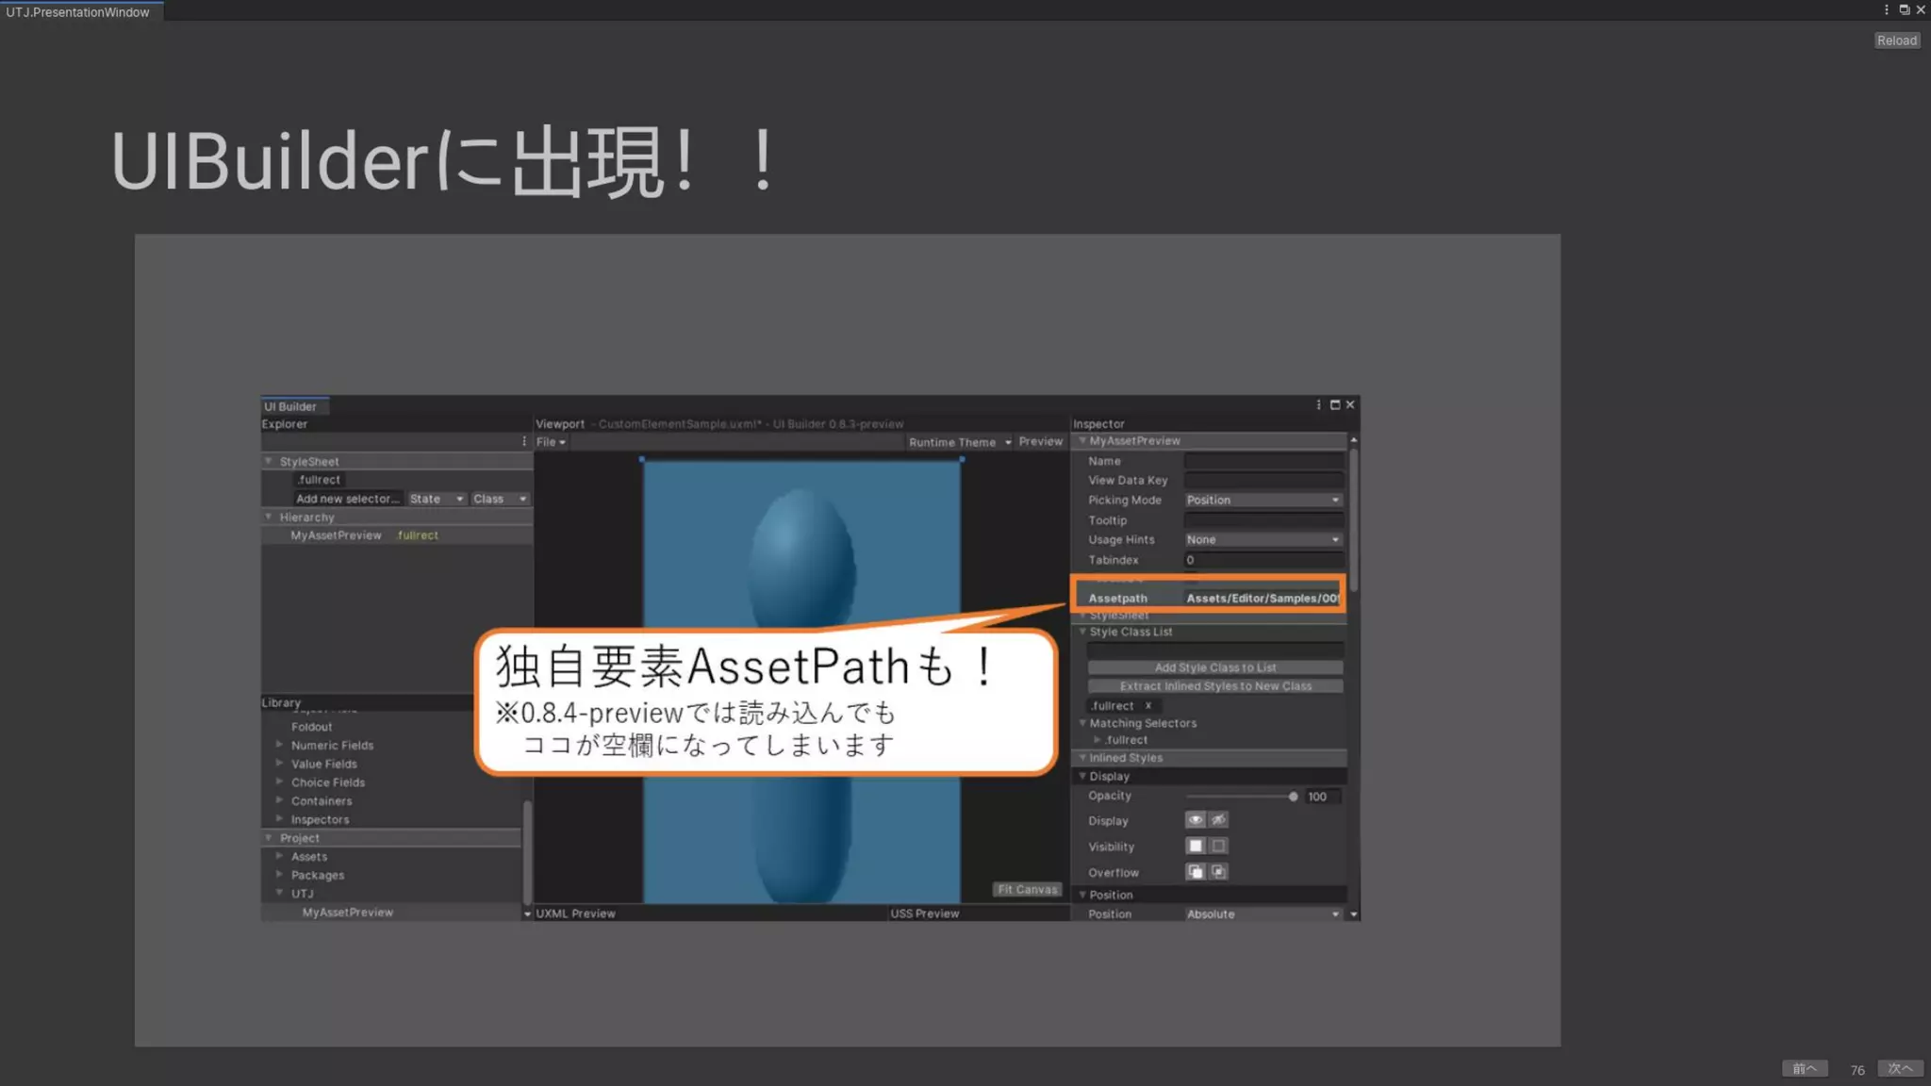Open the Runtime Theme dropdown
1931x1086 pixels.
click(959, 442)
